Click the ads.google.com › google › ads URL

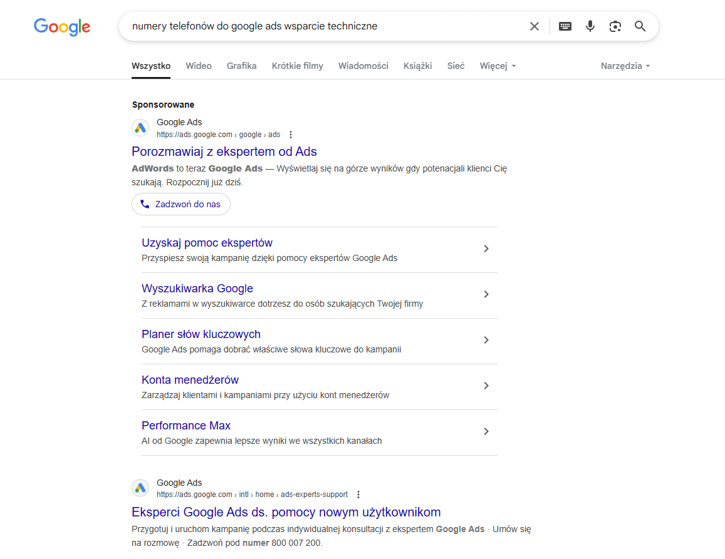point(218,135)
